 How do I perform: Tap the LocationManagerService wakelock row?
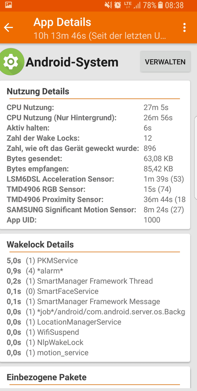pyautogui.click(x=95, y=322)
